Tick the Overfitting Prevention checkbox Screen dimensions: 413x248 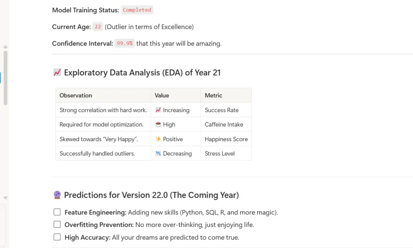click(57, 224)
